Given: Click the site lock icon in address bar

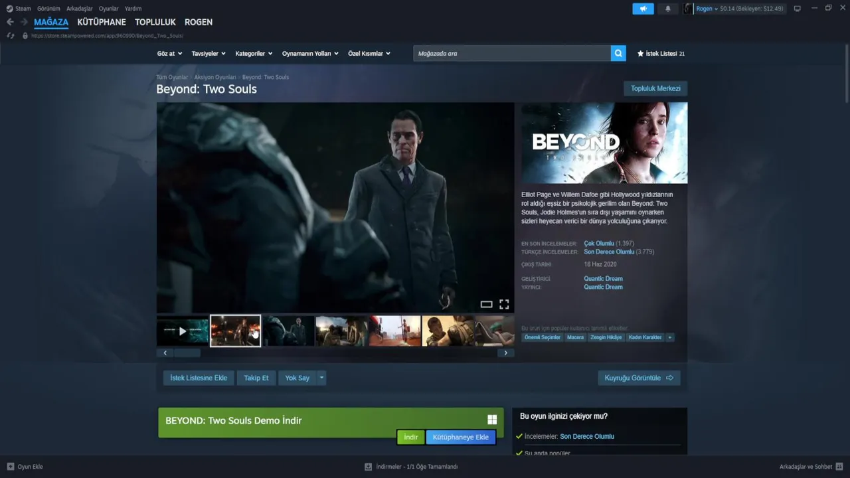Looking at the screenshot, I should click(x=25, y=35).
